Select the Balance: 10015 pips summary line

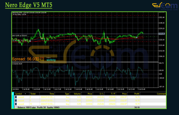tap(38, 107)
